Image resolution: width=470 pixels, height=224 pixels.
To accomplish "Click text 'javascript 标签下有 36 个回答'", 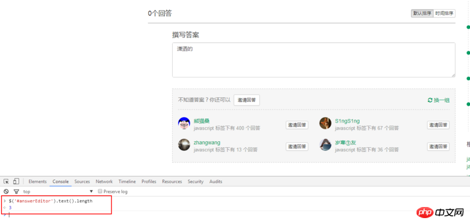I will 367,150.
